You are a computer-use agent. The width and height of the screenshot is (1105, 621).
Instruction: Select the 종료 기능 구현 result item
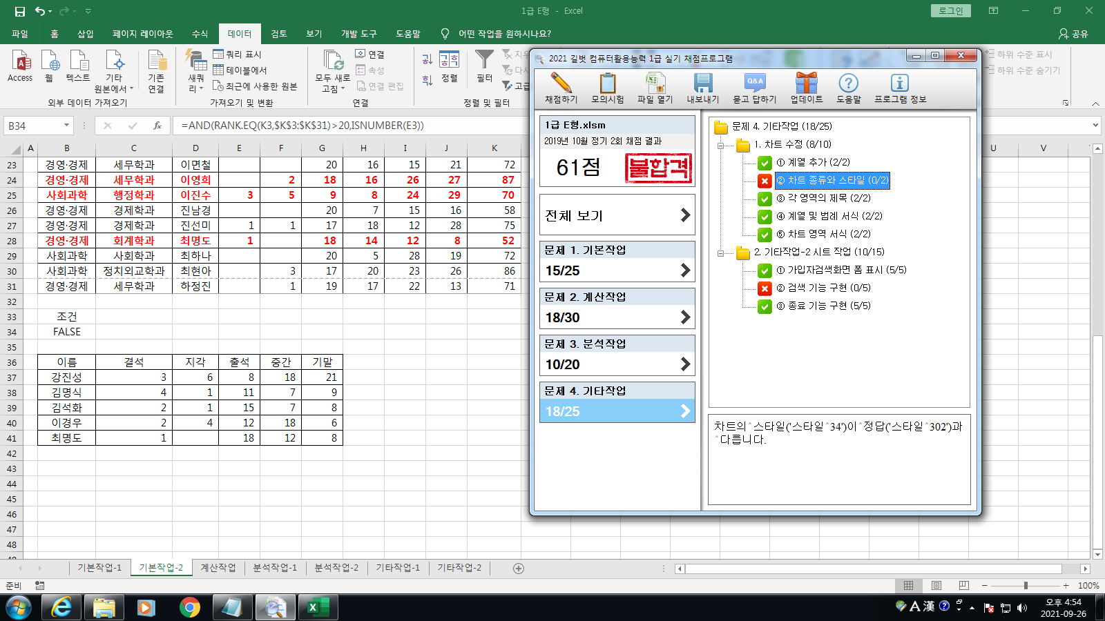click(823, 306)
